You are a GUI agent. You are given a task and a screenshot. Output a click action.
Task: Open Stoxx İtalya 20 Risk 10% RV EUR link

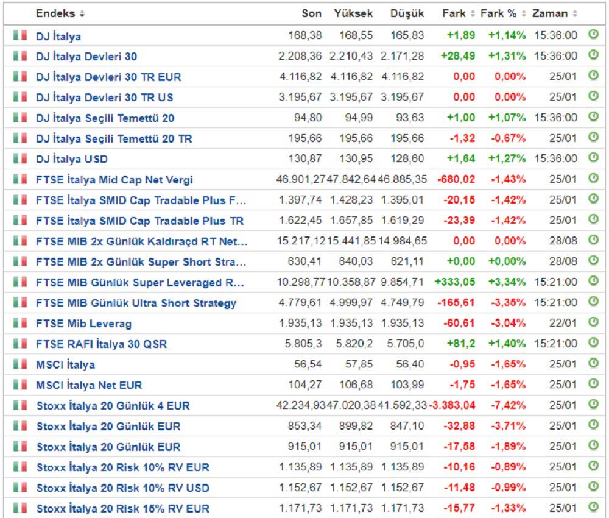[123, 467]
